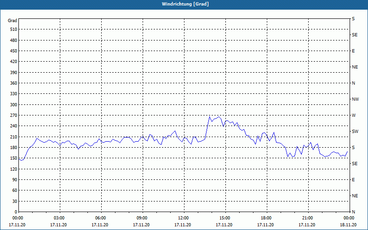368x230 pixels.
Task: Click the 60 y-axis label
Action: [15, 190]
